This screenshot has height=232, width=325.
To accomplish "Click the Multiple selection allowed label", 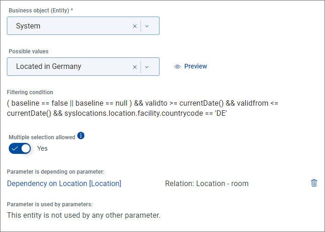I will [42, 137].
